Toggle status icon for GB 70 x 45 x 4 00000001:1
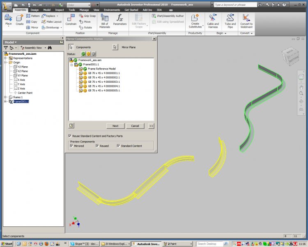This screenshot has height=247, width=308. coord(85,73)
